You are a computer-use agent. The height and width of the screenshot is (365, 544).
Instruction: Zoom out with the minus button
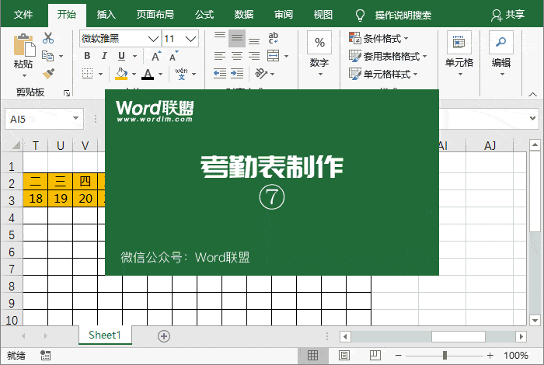pos(398,356)
